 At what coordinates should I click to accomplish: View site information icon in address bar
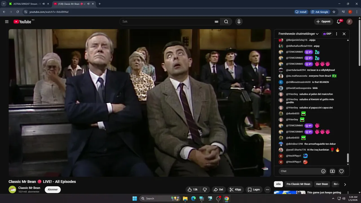[x=26, y=12]
